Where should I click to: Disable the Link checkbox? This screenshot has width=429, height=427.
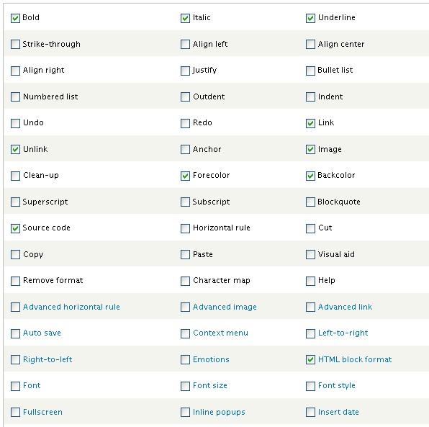pyautogui.click(x=310, y=123)
